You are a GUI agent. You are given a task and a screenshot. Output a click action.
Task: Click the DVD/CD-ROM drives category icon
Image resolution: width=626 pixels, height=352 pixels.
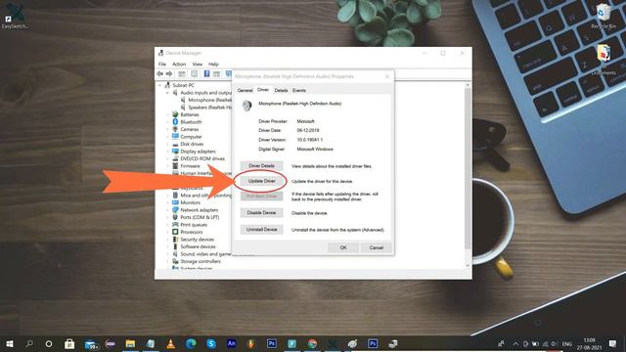[175, 158]
